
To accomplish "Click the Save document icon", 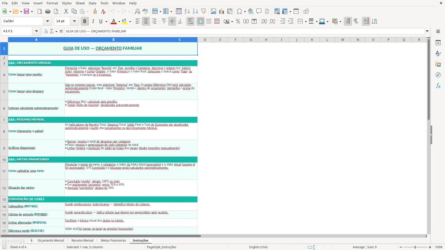I will [x=26, y=11].
